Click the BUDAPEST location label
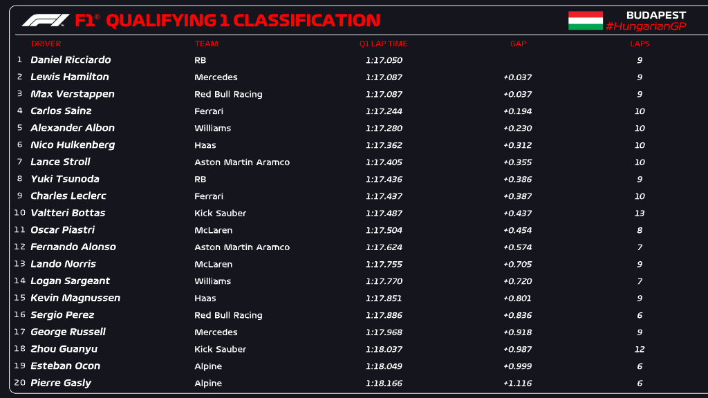This screenshot has height=398, width=708. pos(655,15)
